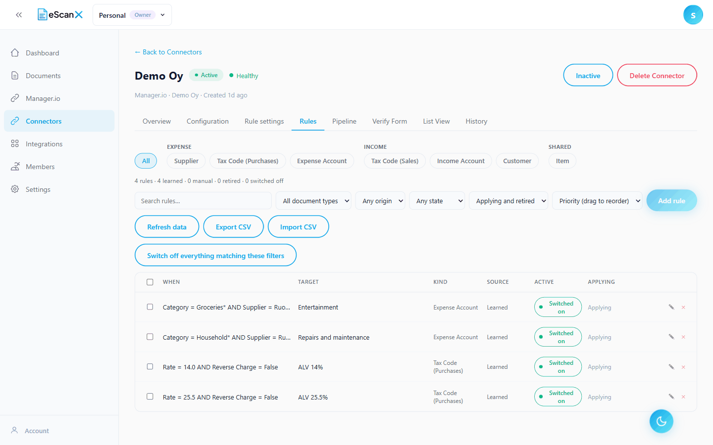Check the Groceries category rule checkbox

(x=150, y=307)
